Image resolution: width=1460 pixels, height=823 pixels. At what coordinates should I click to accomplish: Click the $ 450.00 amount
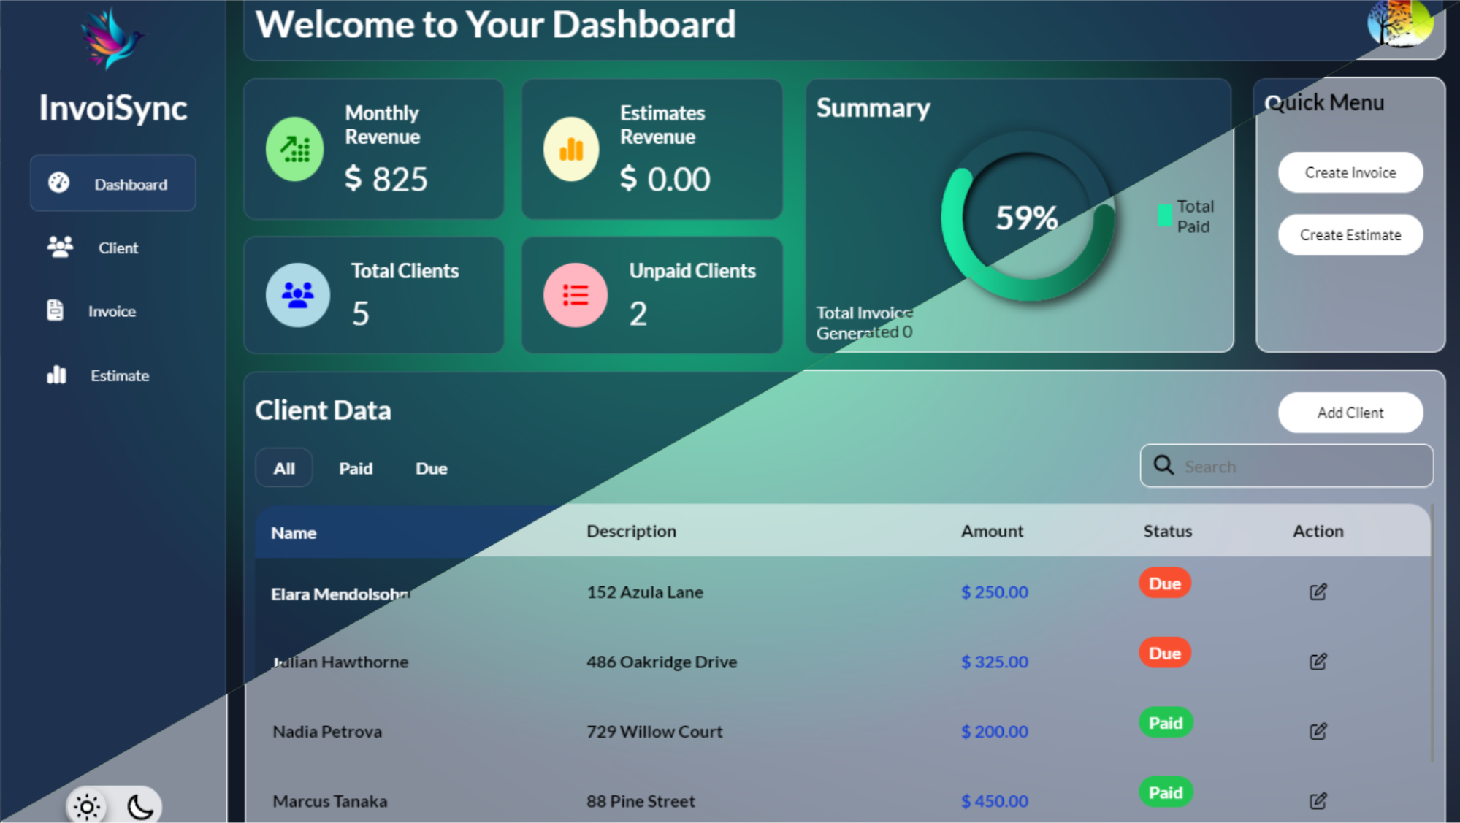pyautogui.click(x=995, y=801)
